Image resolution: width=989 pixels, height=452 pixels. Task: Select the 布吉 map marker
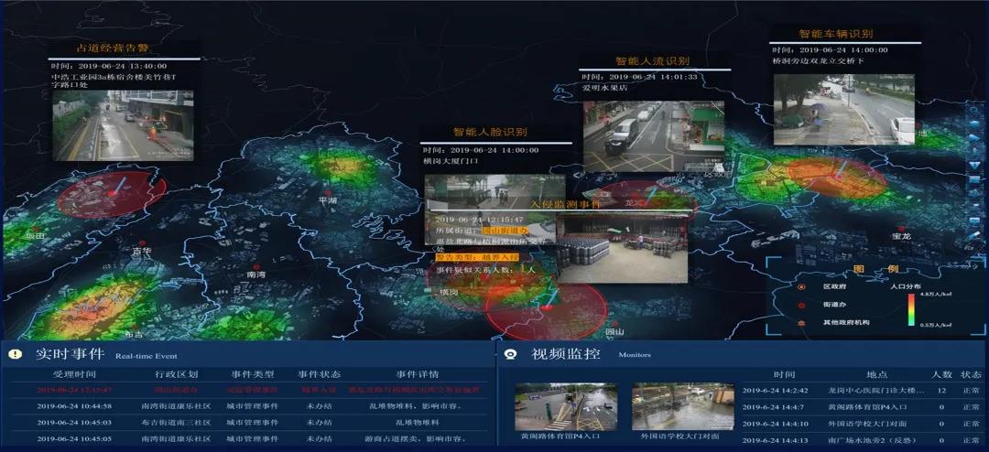tap(134, 326)
